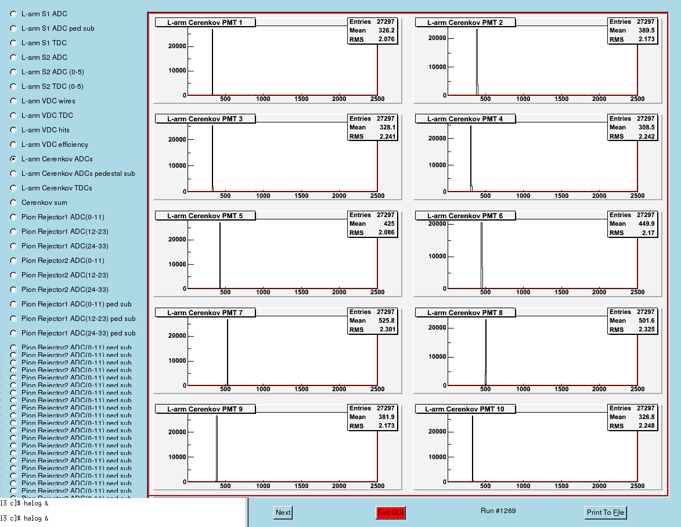
Task: Click the L-arm Cerenkov PMT 1 title label
Action: coord(205,23)
